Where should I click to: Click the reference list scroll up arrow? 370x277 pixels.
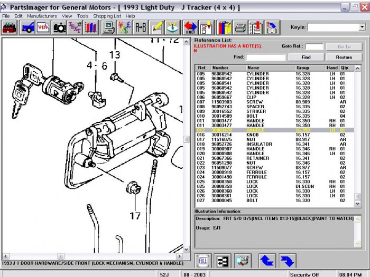click(358, 68)
